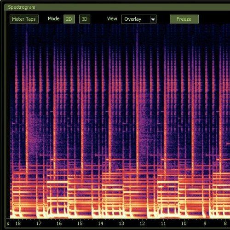230x230 pixels.
Task: Click the 9 seconds mark on time axis
Action: point(205,224)
